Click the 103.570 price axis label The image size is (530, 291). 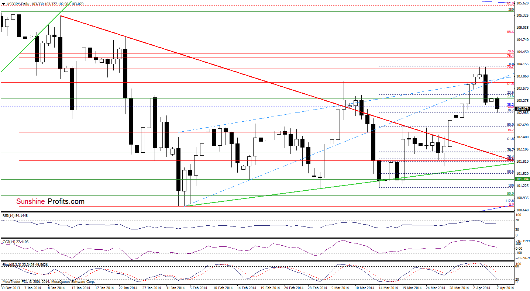tap(522, 89)
